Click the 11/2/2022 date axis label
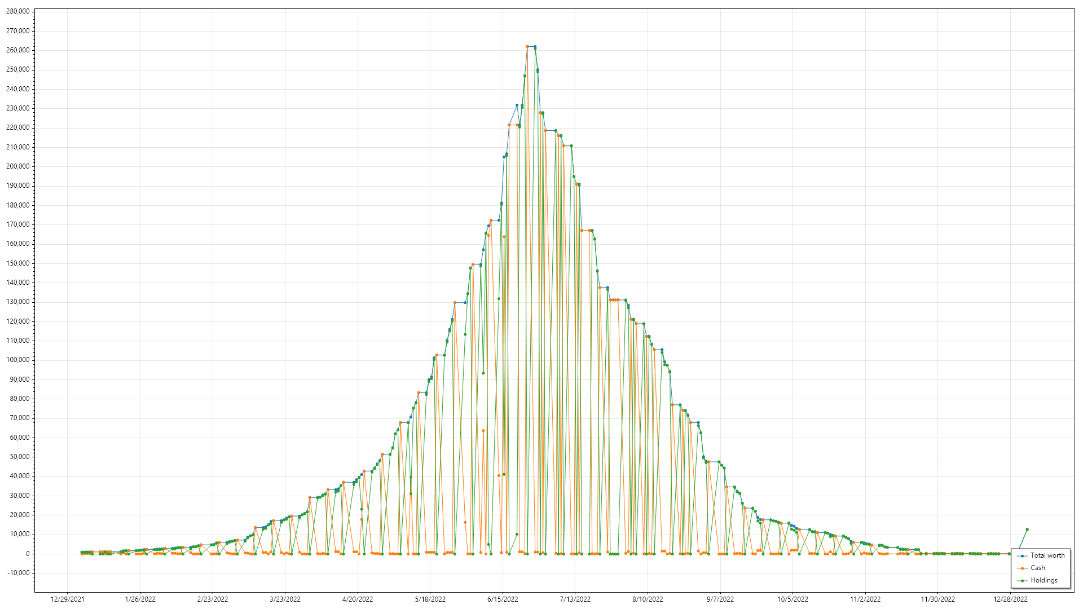Viewport: 1083px width, 609px height. click(865, 599)
